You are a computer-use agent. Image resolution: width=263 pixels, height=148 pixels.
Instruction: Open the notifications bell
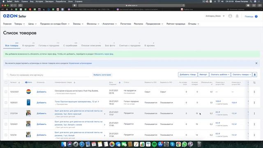pos(237,16)
